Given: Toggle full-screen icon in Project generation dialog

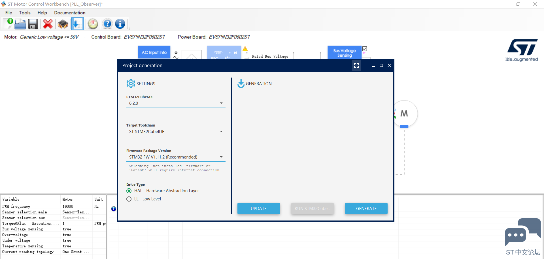Looking at the screenshot, I should click(x=356, y=65).
